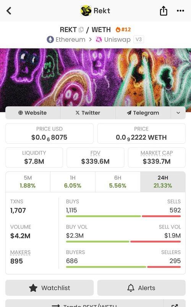Image resolution: width=191 pixels, height=307 pixels.
Task: Enable Alerts with the bell button
Action: pos(141,288)
